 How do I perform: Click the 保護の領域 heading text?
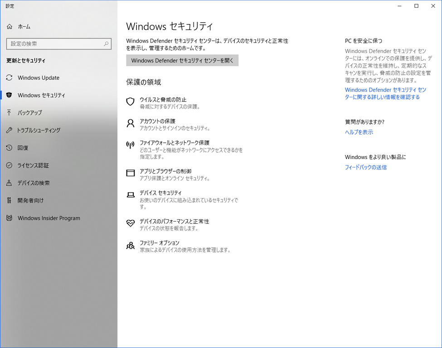144,82
